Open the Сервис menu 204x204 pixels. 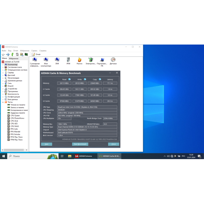click(x=34, y=51)
